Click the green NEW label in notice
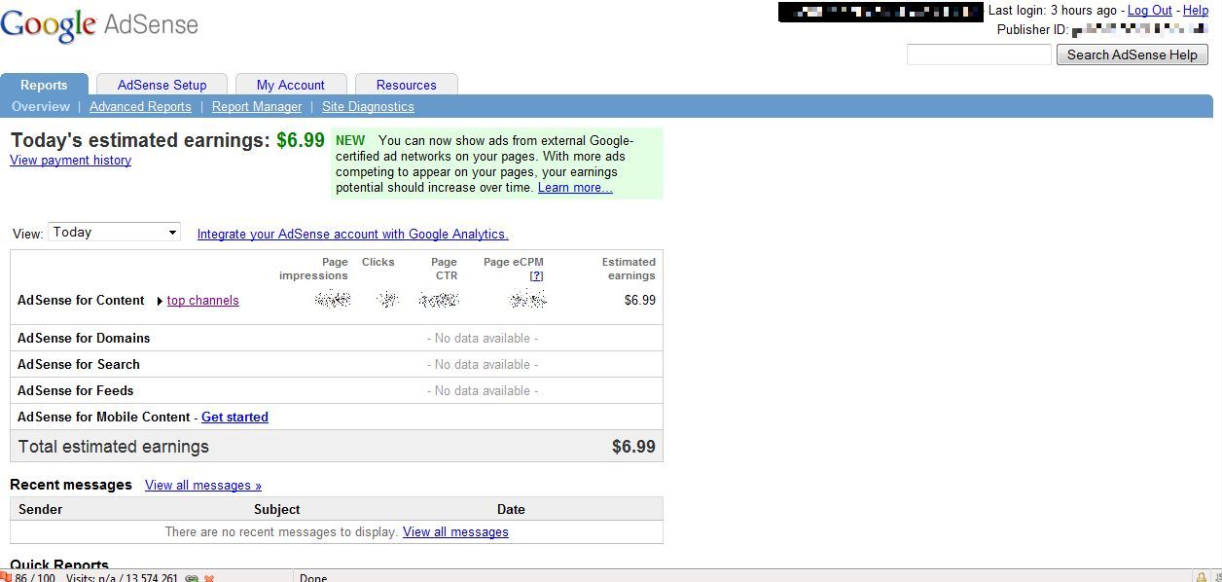Screen dimensions: 1222x582 pyautogui.click(x=350, y=140)
